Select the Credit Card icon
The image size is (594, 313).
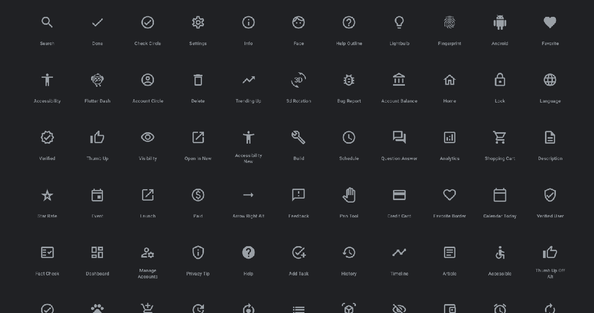point(399,195)
